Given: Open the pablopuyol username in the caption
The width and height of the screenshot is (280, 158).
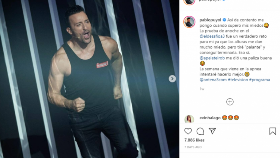Looking at the screenshot, I should (210, 20).
